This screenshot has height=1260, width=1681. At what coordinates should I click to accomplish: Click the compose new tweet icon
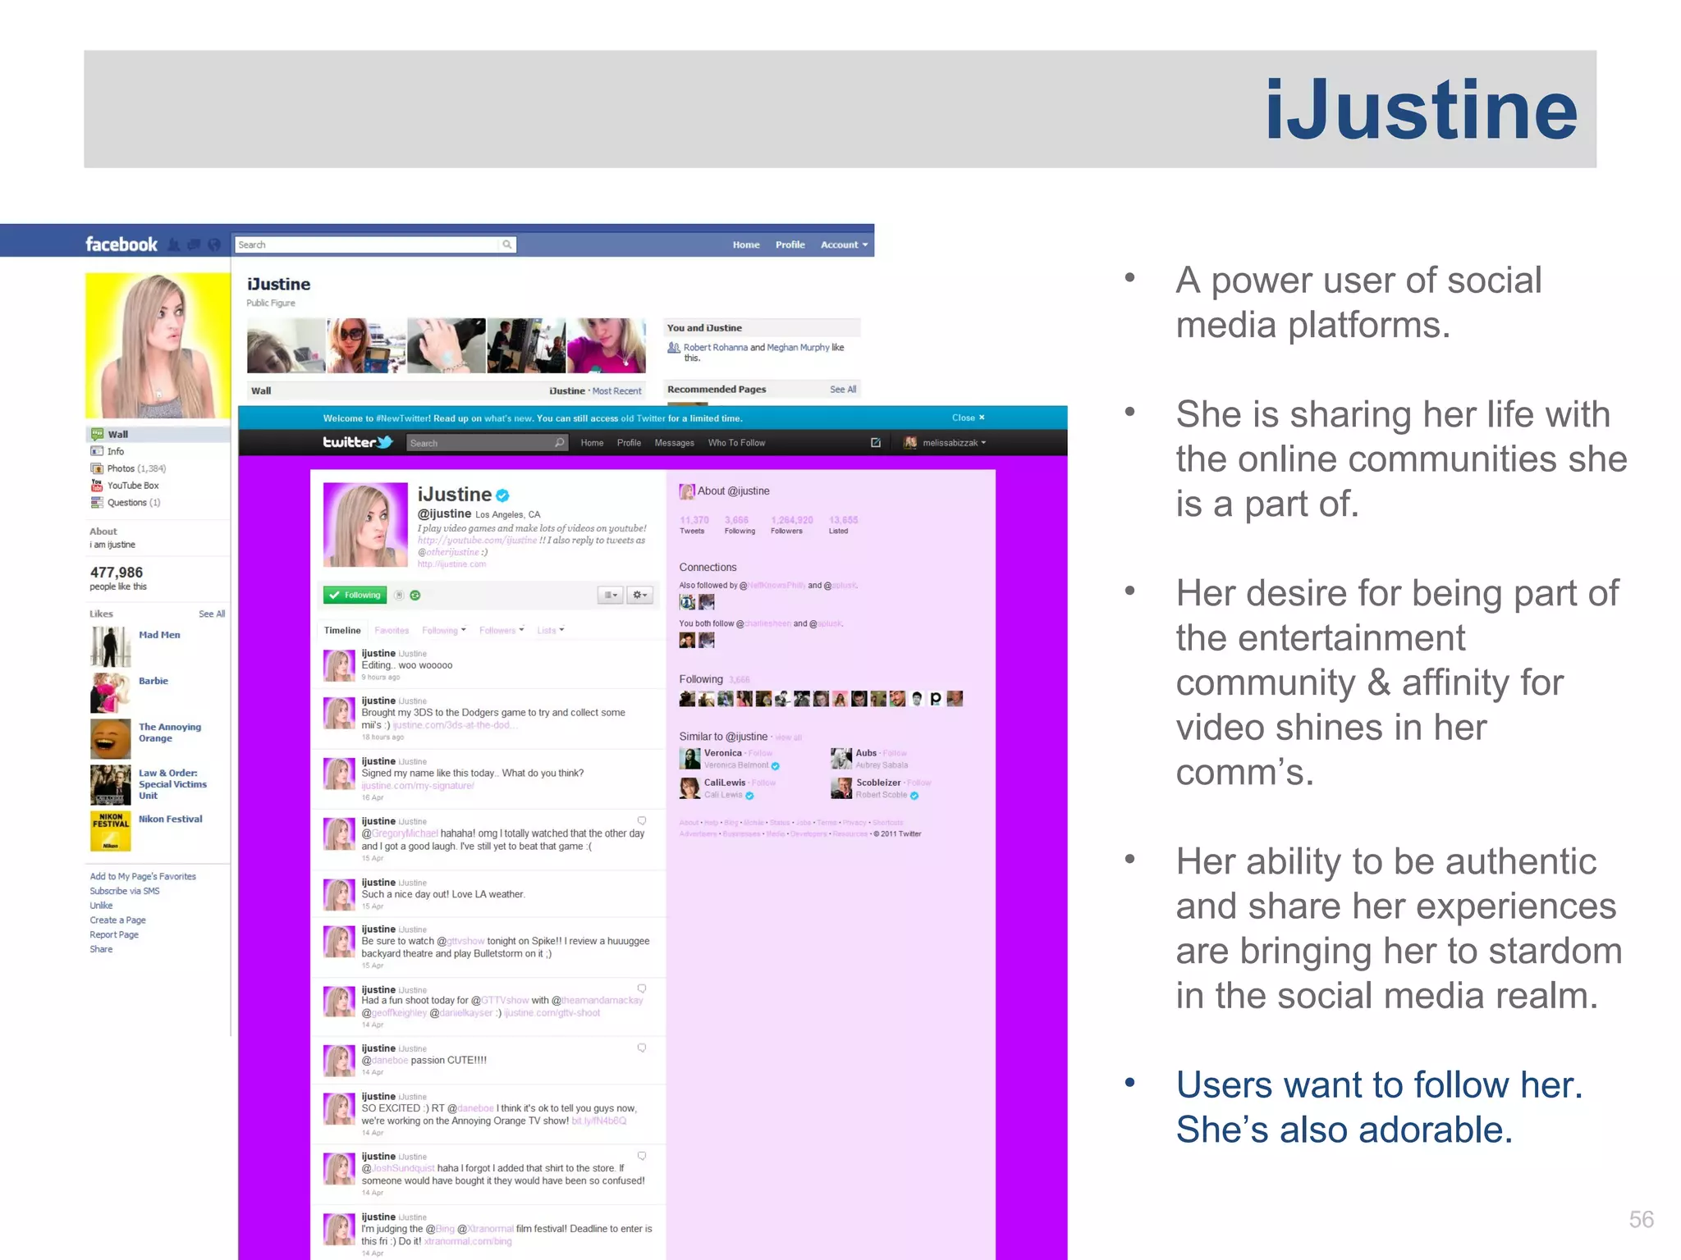click(876, 442)
